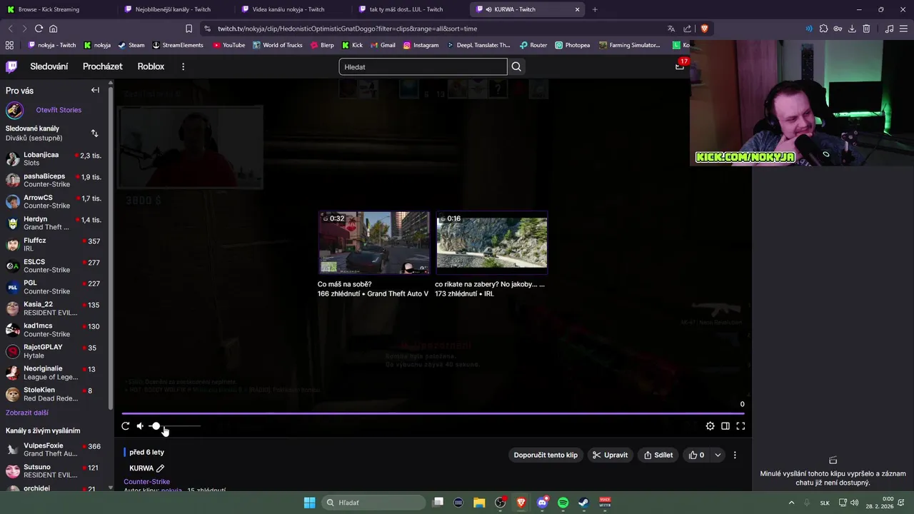914x514 pixels.
Task: Collapse the Pro vás sidebar
Action: 95,90
